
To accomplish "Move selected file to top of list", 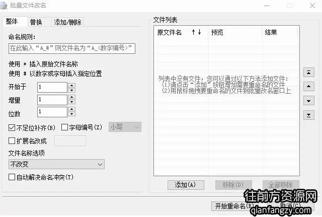I will click(x=308, y=73).
